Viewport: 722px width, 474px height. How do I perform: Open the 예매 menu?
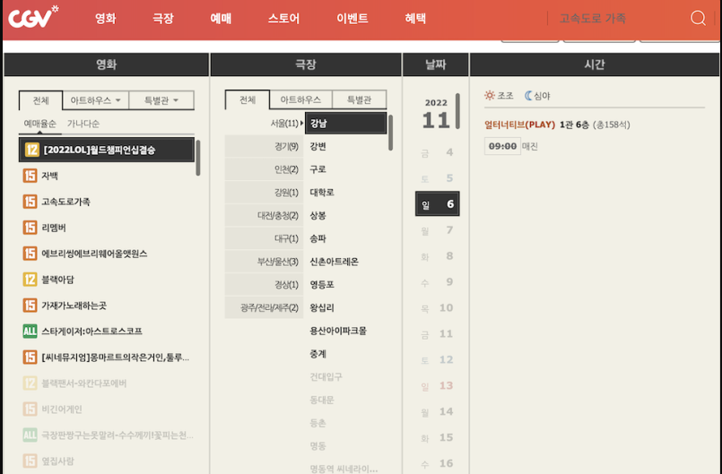click(x=221, y=19)
